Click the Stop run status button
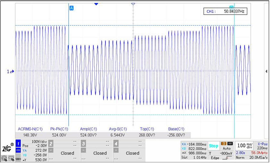The image size is (270, 163). point(213,146)
